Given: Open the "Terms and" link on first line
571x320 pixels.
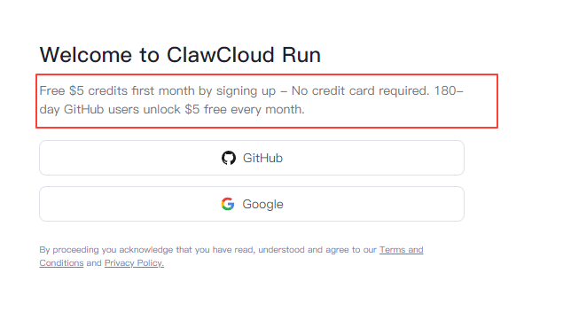Looking at the screenshot, I should tap(402, 250).
